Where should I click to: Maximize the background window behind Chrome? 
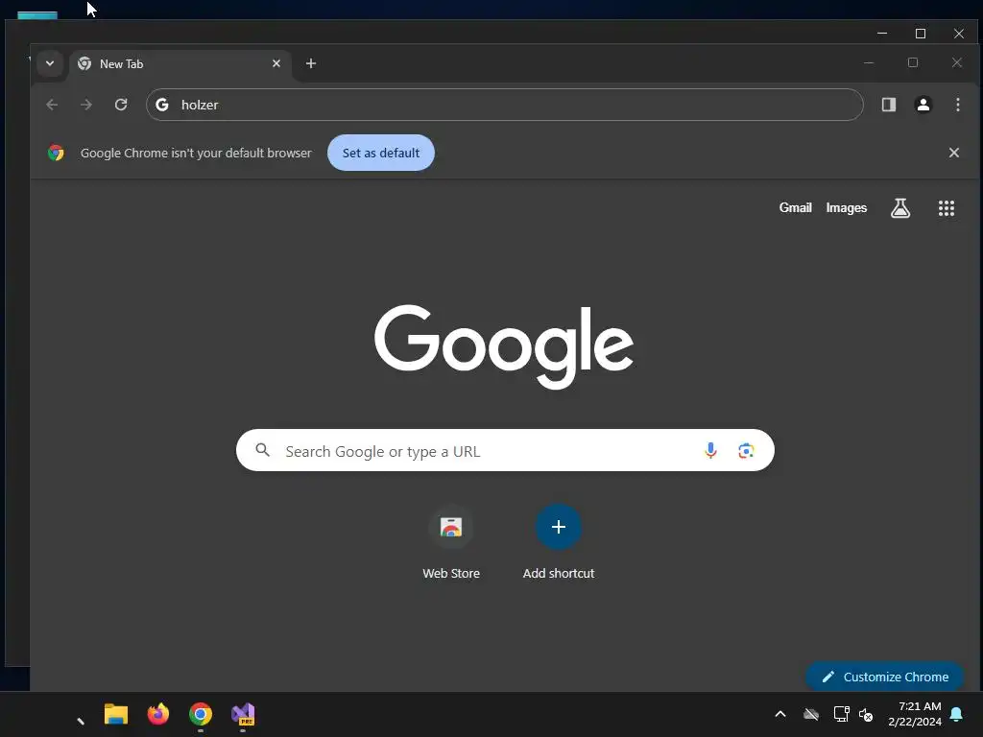[921, 34]
